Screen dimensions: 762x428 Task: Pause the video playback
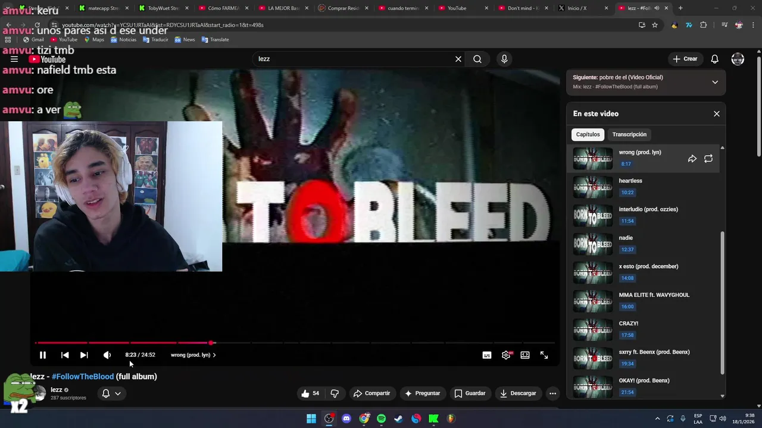tap(43, 355)
